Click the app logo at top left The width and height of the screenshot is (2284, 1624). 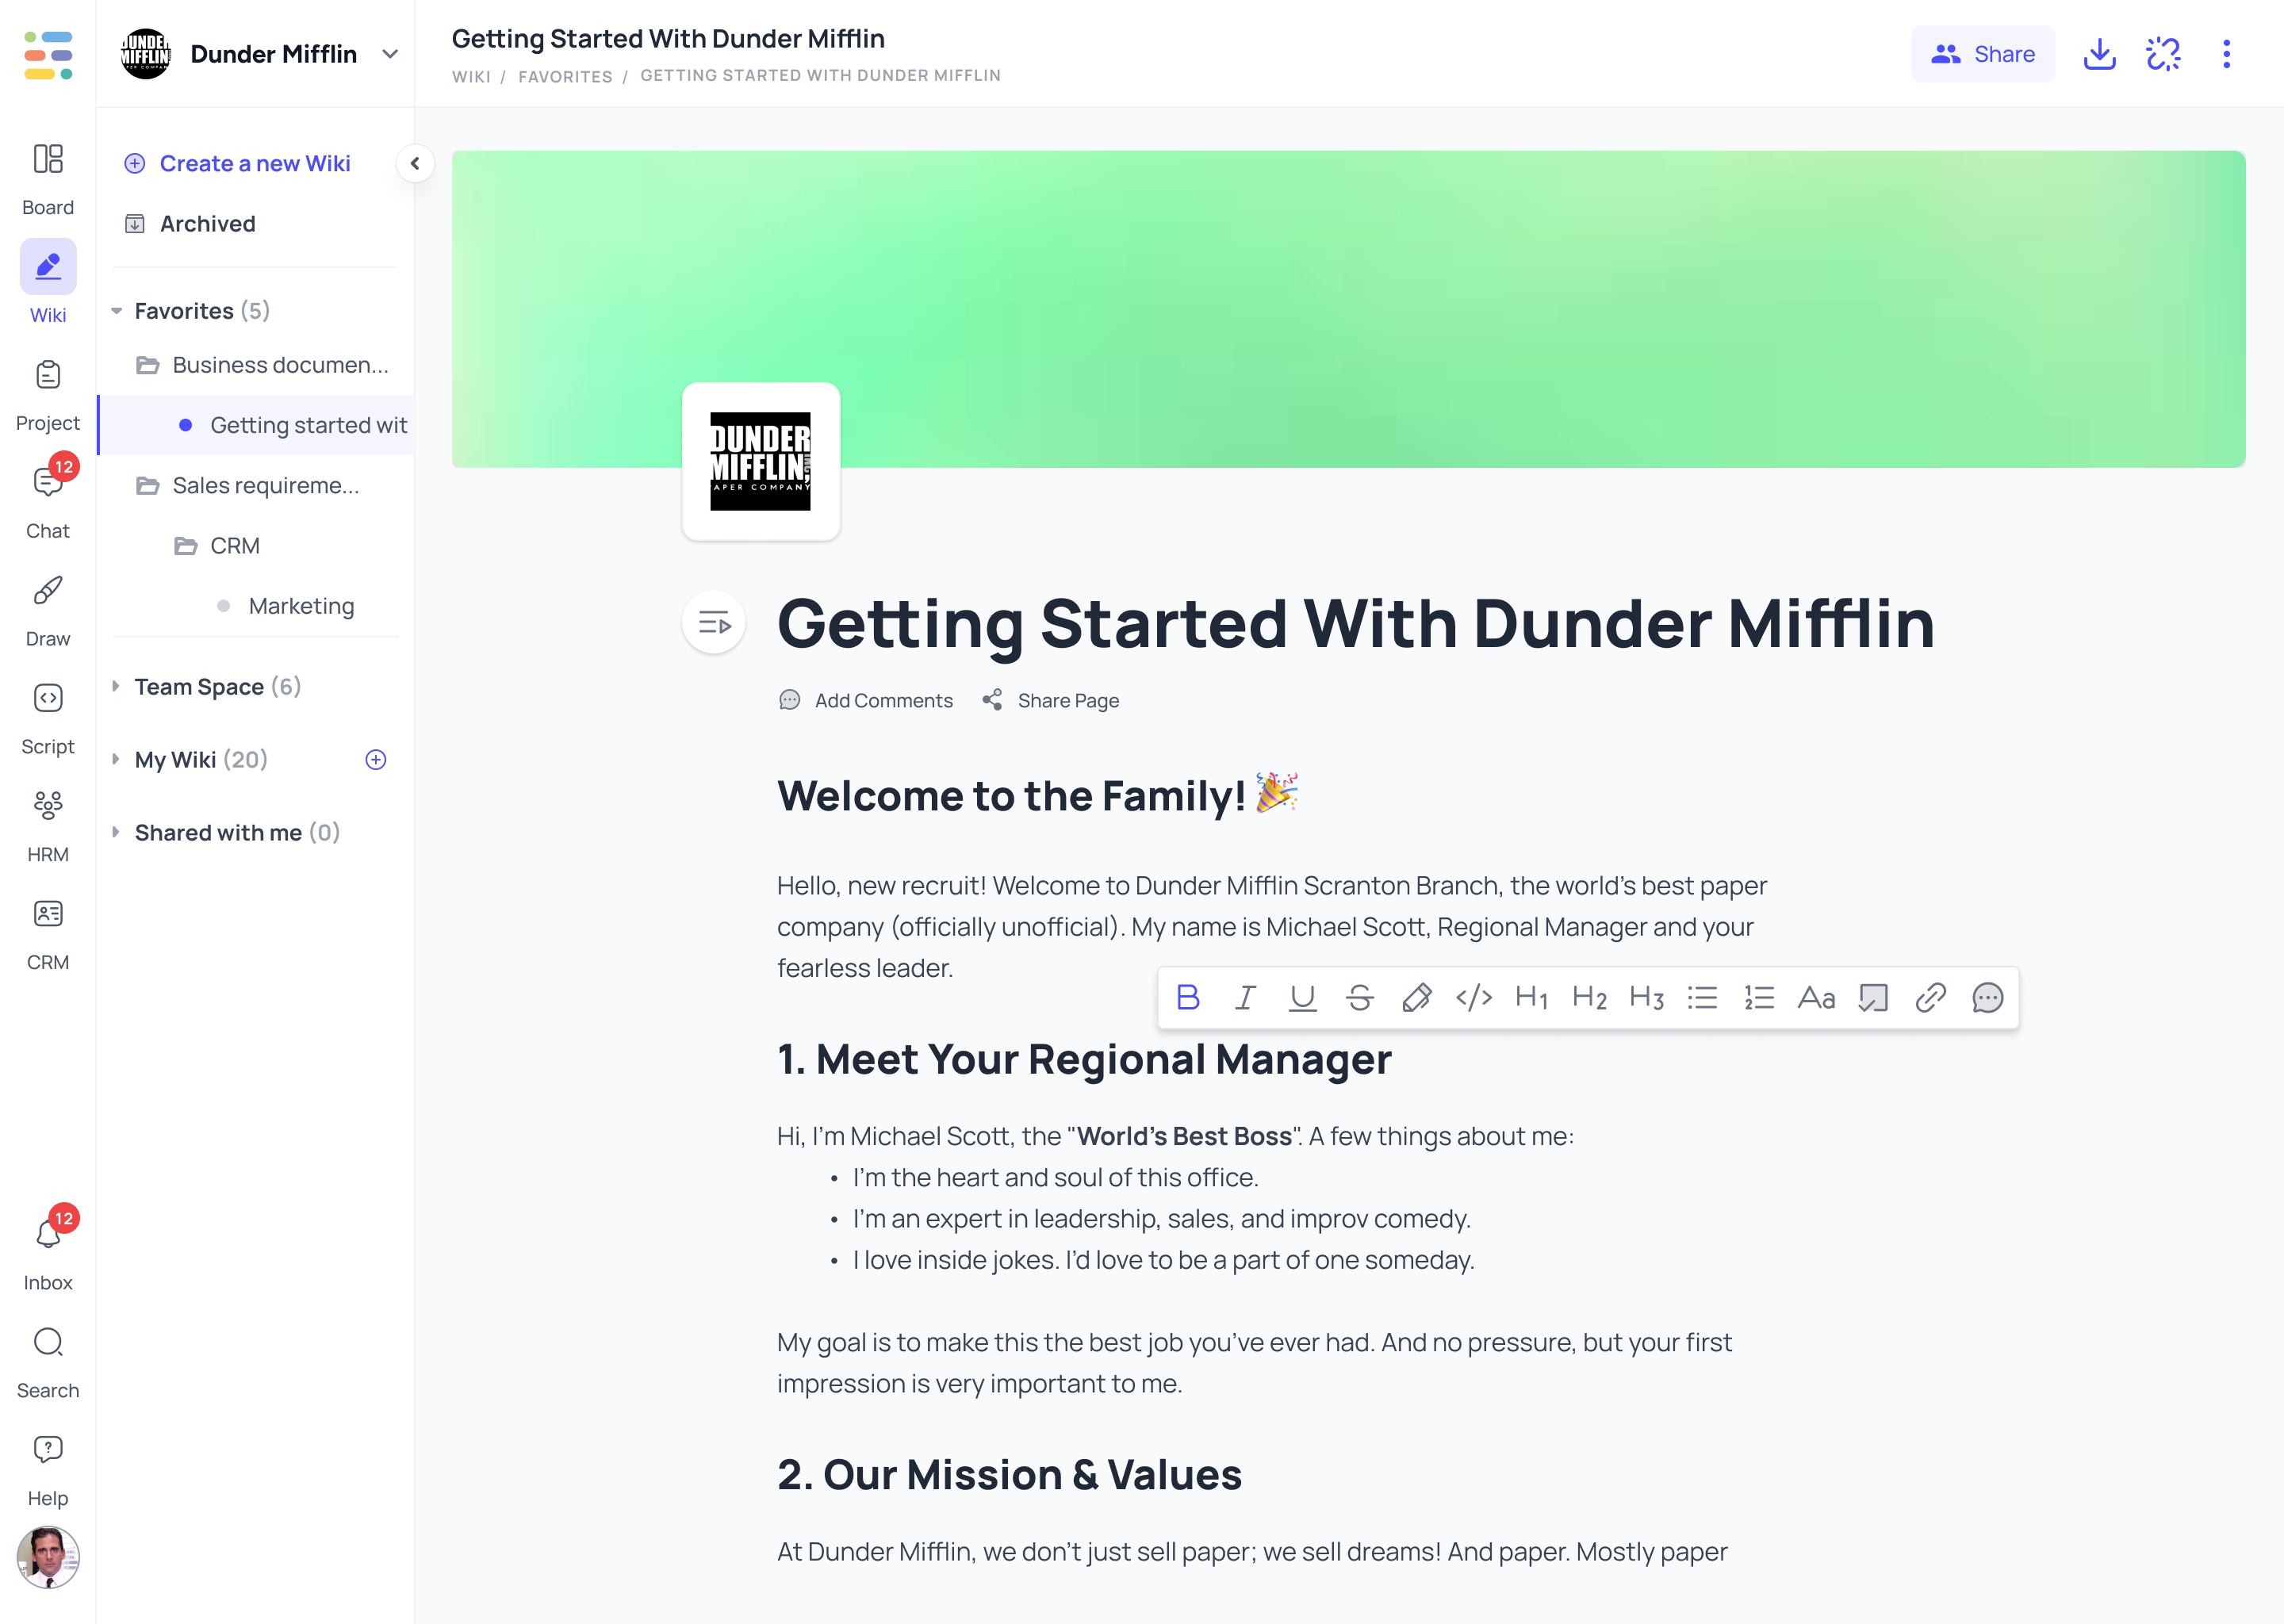point(48,54)
